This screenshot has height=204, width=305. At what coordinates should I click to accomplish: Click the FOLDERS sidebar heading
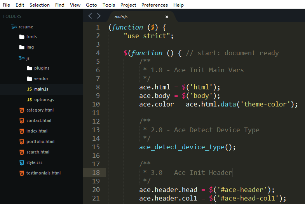(x=12, y=16)
